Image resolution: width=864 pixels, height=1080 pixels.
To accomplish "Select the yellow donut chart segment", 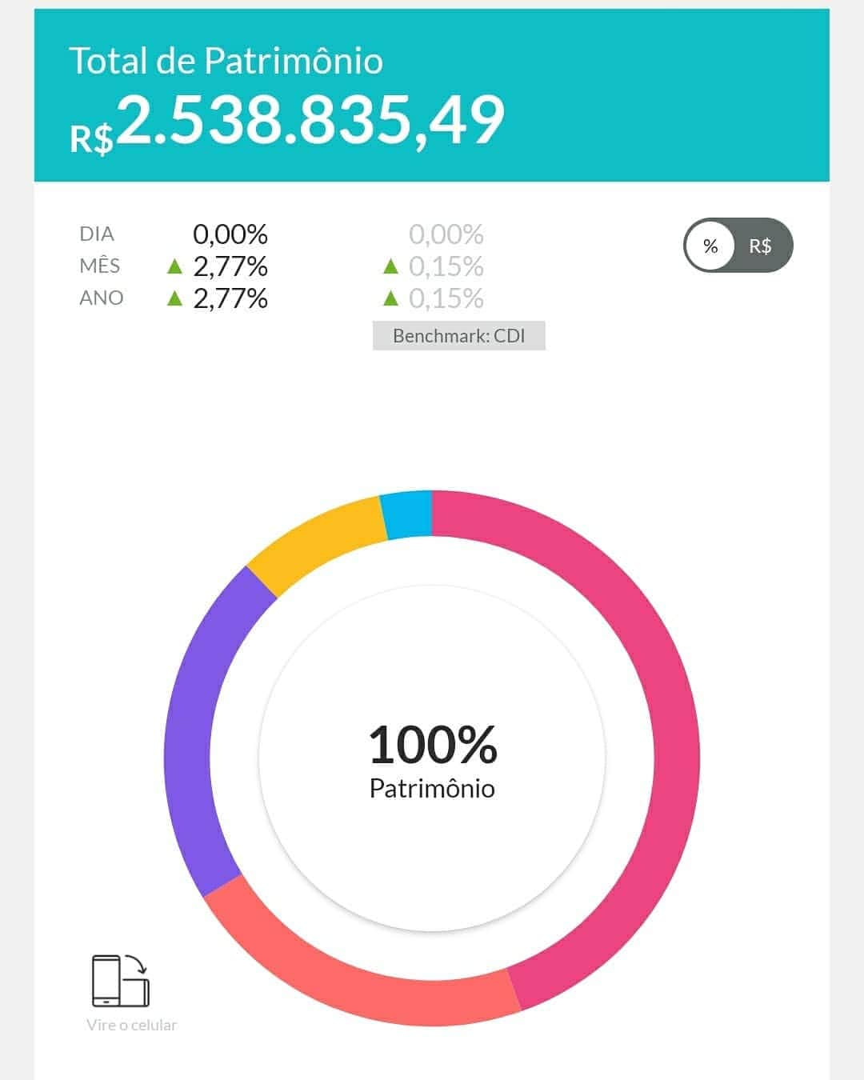I will (316, 540).
